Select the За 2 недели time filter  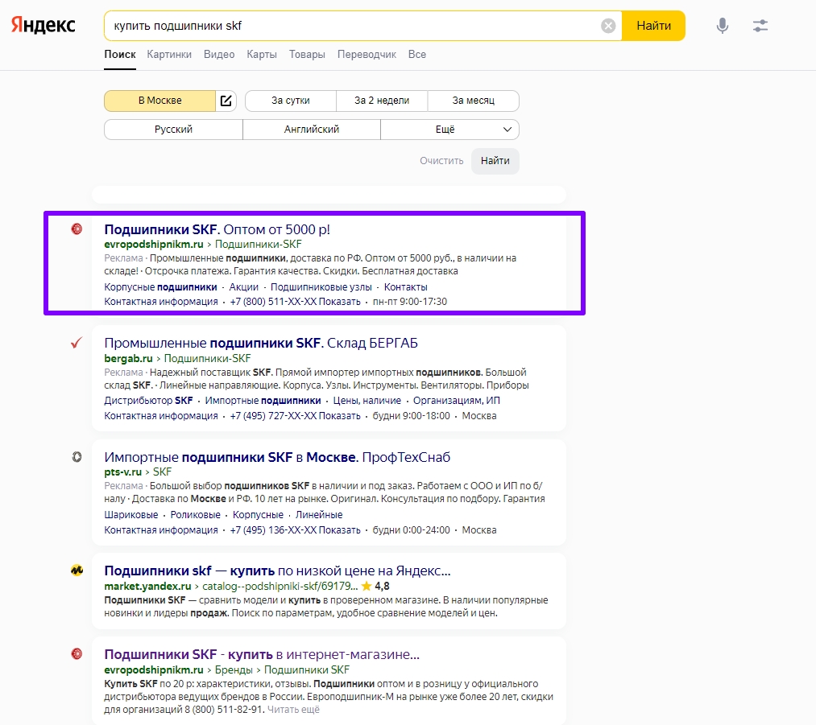coord(382,101)
